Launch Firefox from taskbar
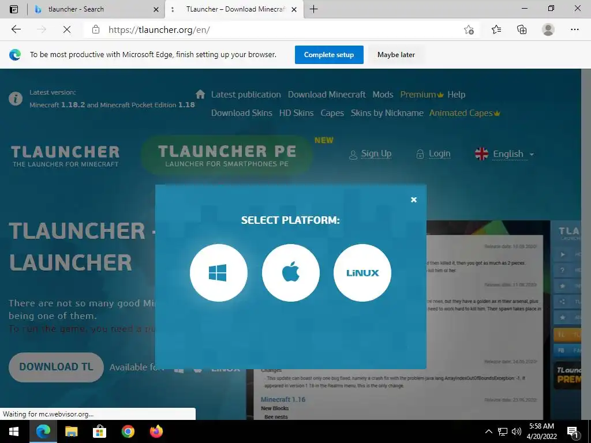The width and height of the screenshot is (591, 443). (156, 431)
